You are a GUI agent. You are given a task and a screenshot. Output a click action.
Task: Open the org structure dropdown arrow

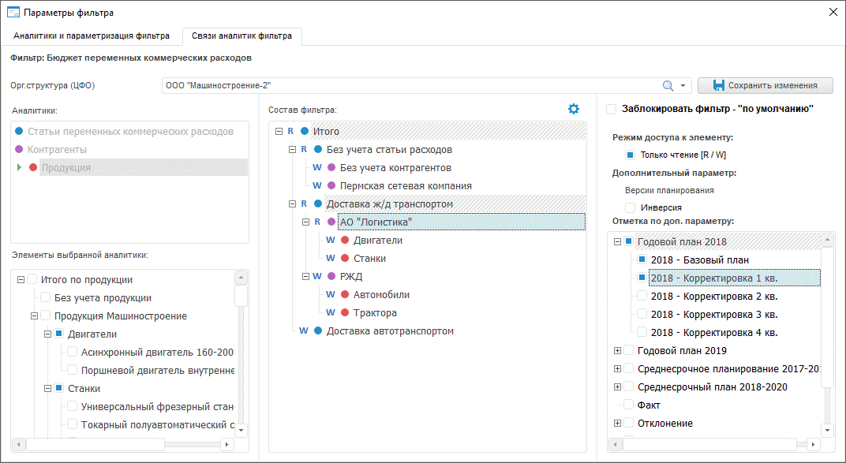(683, 85)
